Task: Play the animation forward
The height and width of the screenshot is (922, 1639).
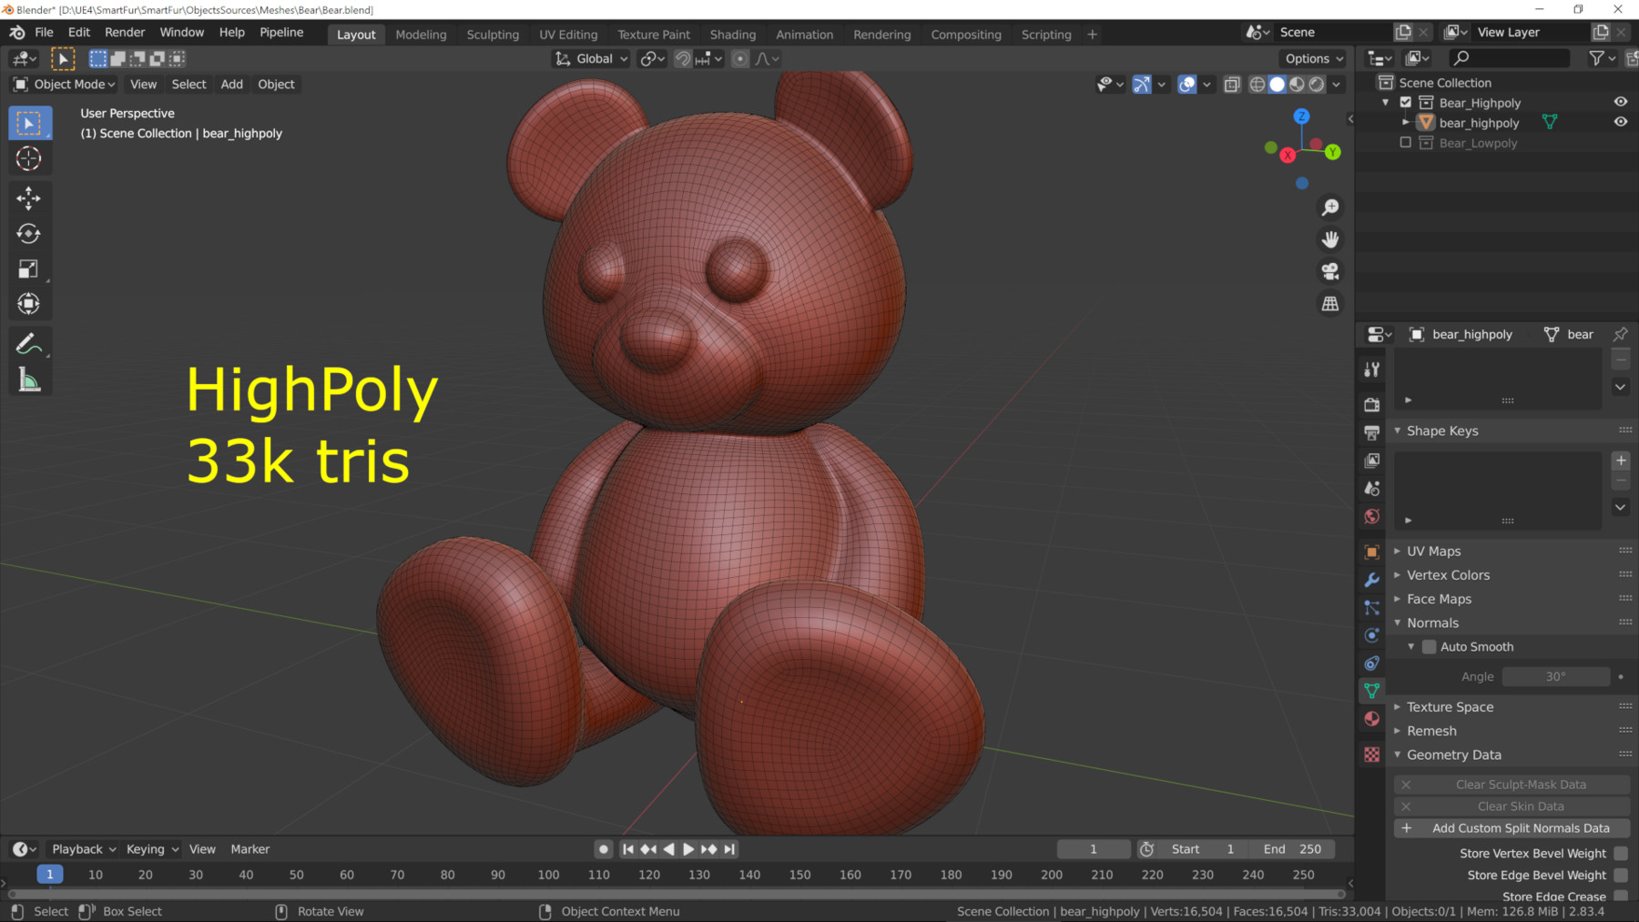Action: (x=688, y=849)
